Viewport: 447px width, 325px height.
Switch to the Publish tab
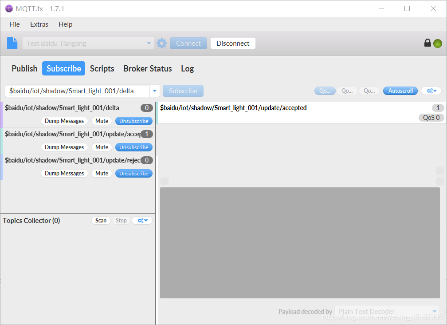[24, 68]
